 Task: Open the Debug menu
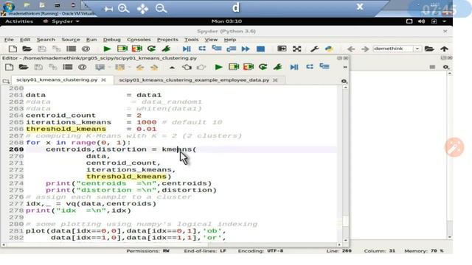coord(111,40)
